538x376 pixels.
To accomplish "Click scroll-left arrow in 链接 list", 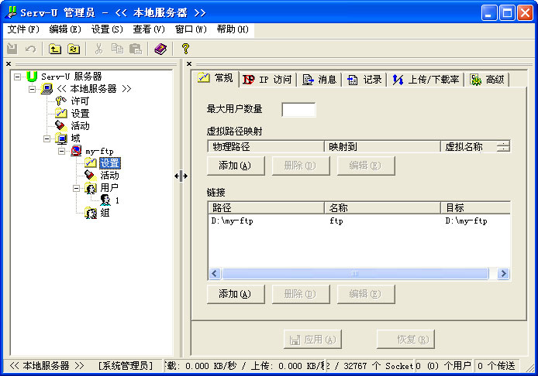I will click(215, 273).
